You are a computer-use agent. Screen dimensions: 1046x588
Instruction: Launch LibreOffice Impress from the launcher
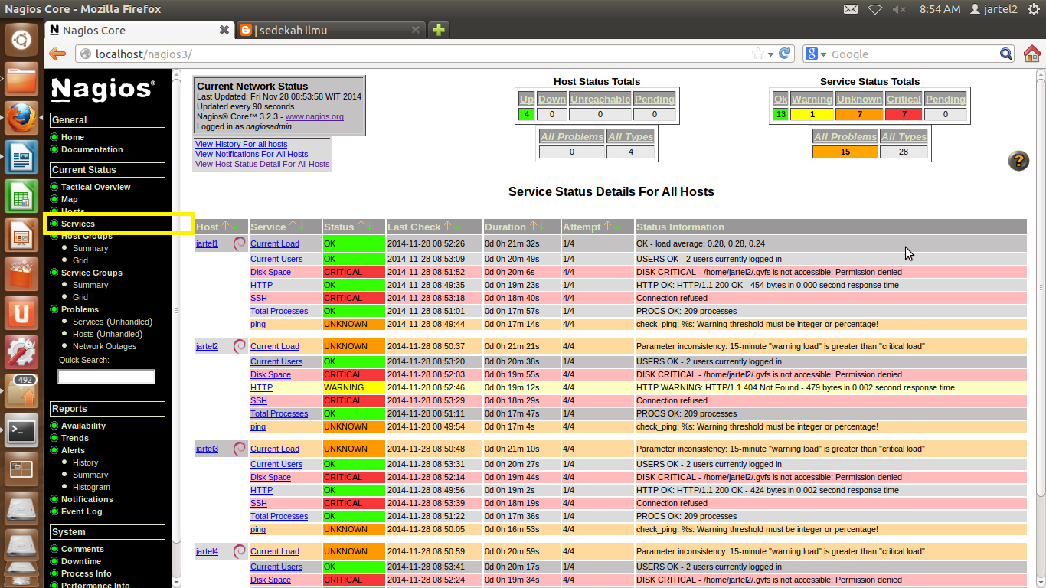coord(21,235)
